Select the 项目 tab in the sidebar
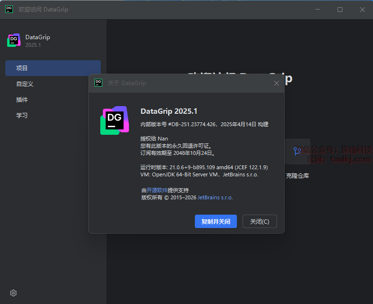373x304 pixels. (53, 68)
